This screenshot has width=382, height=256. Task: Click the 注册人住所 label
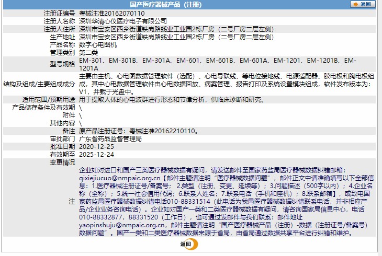59,29
